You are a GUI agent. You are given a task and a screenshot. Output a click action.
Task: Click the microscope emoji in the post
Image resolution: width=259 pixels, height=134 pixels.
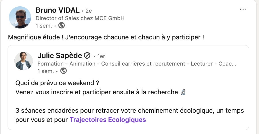click(x=183, y=92)
